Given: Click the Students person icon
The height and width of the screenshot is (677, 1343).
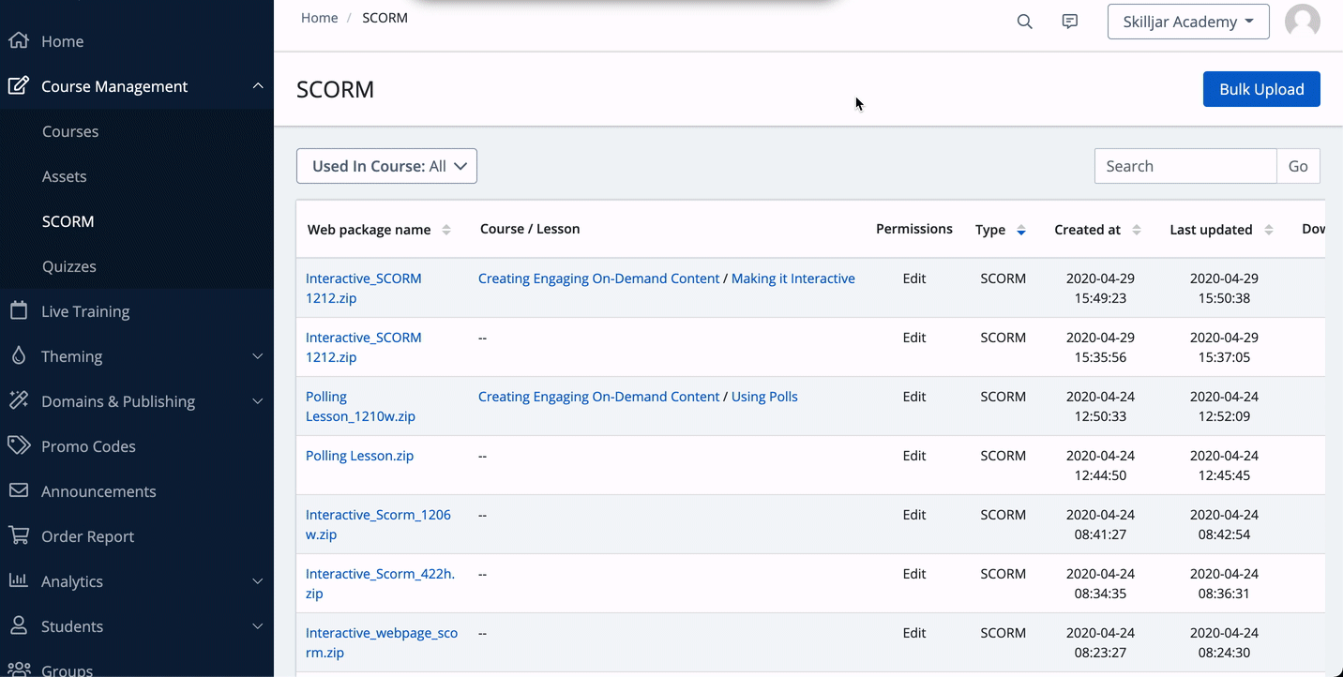Looking at the screenshot, I should (18, 625).
